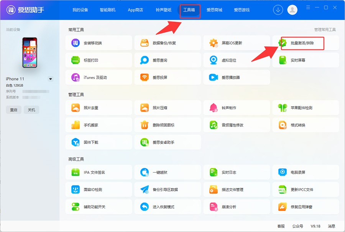
Task: Switch to the 我的设备 tab
Action: click(x=80, y=10)
